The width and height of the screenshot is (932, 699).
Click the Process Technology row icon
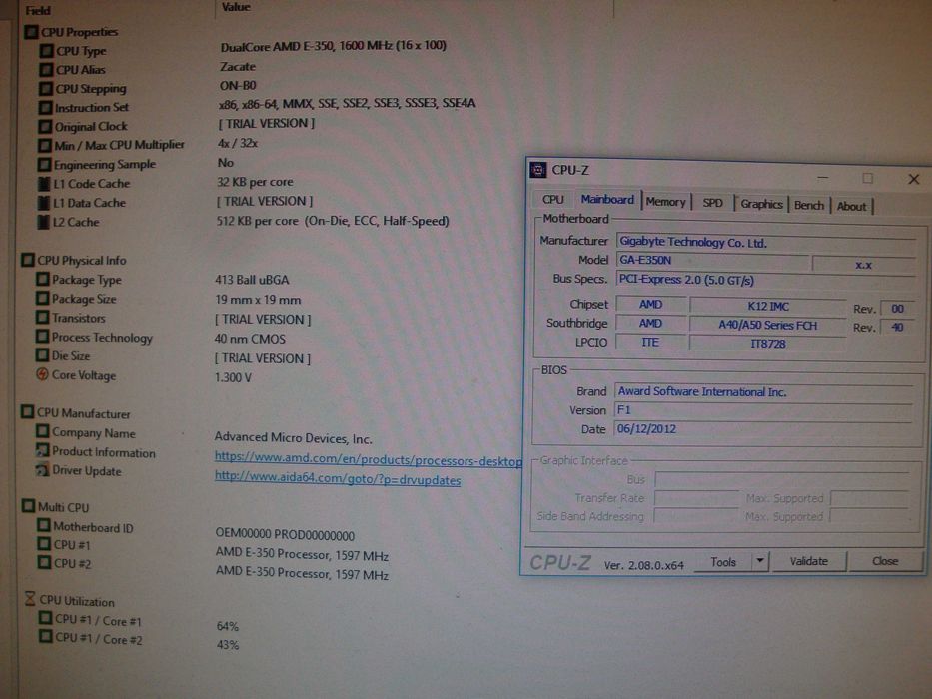tap(42, 337)
